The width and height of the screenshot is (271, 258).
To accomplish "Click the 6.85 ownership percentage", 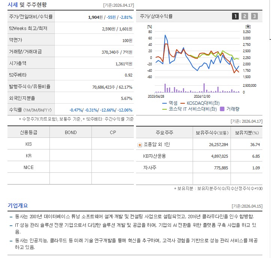I will pos(256,156).
